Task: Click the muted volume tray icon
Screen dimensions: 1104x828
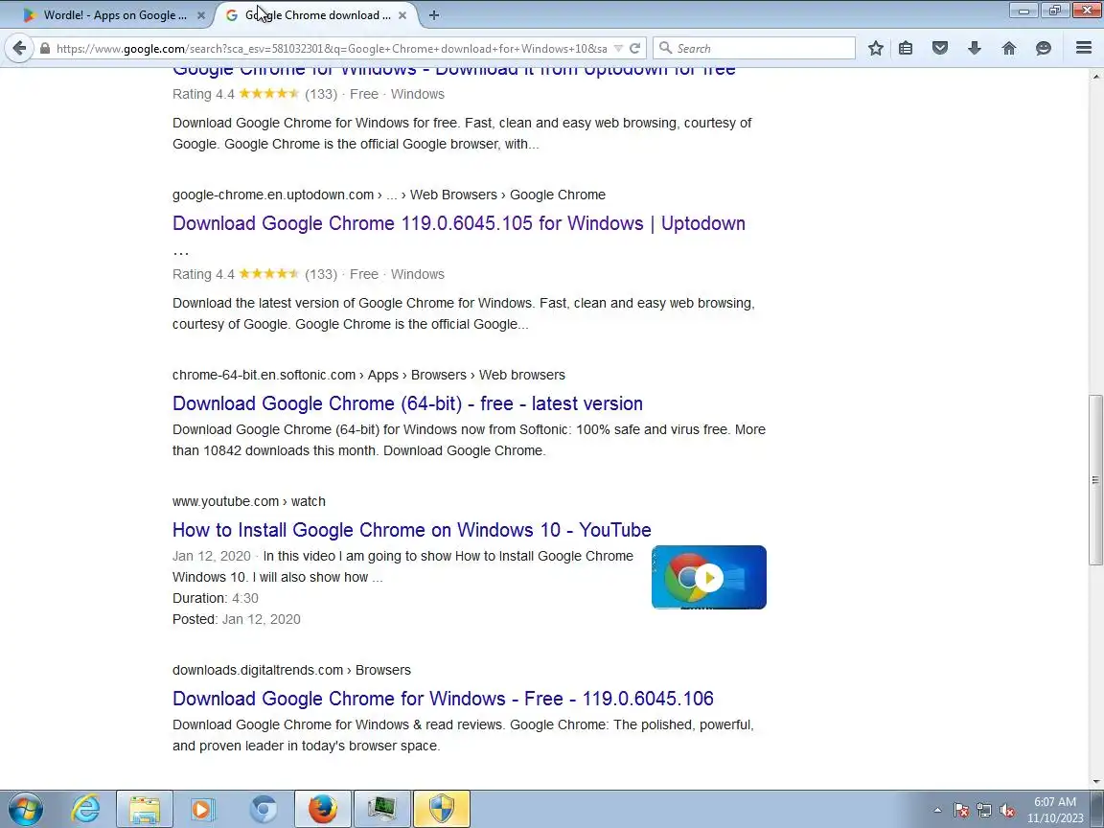Action: pos(1007,811)
